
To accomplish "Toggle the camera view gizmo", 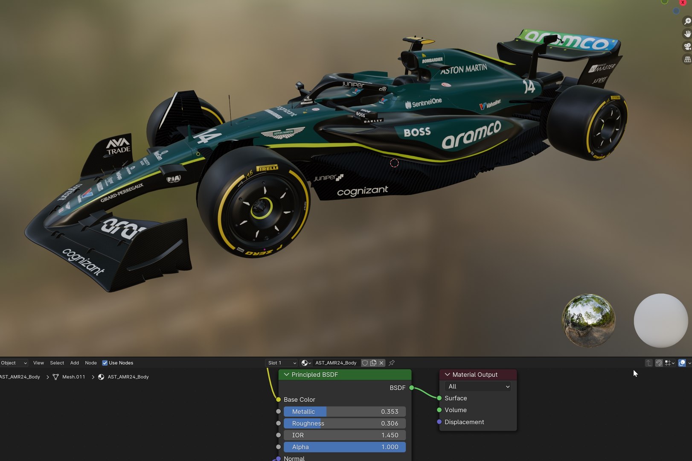I will point(687,47).
